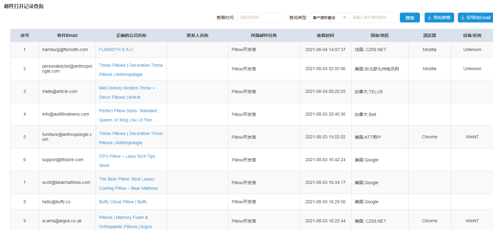The image size is (493, 230).
Task: Click the 搜索 search button
Action: (x=410, y=18)
